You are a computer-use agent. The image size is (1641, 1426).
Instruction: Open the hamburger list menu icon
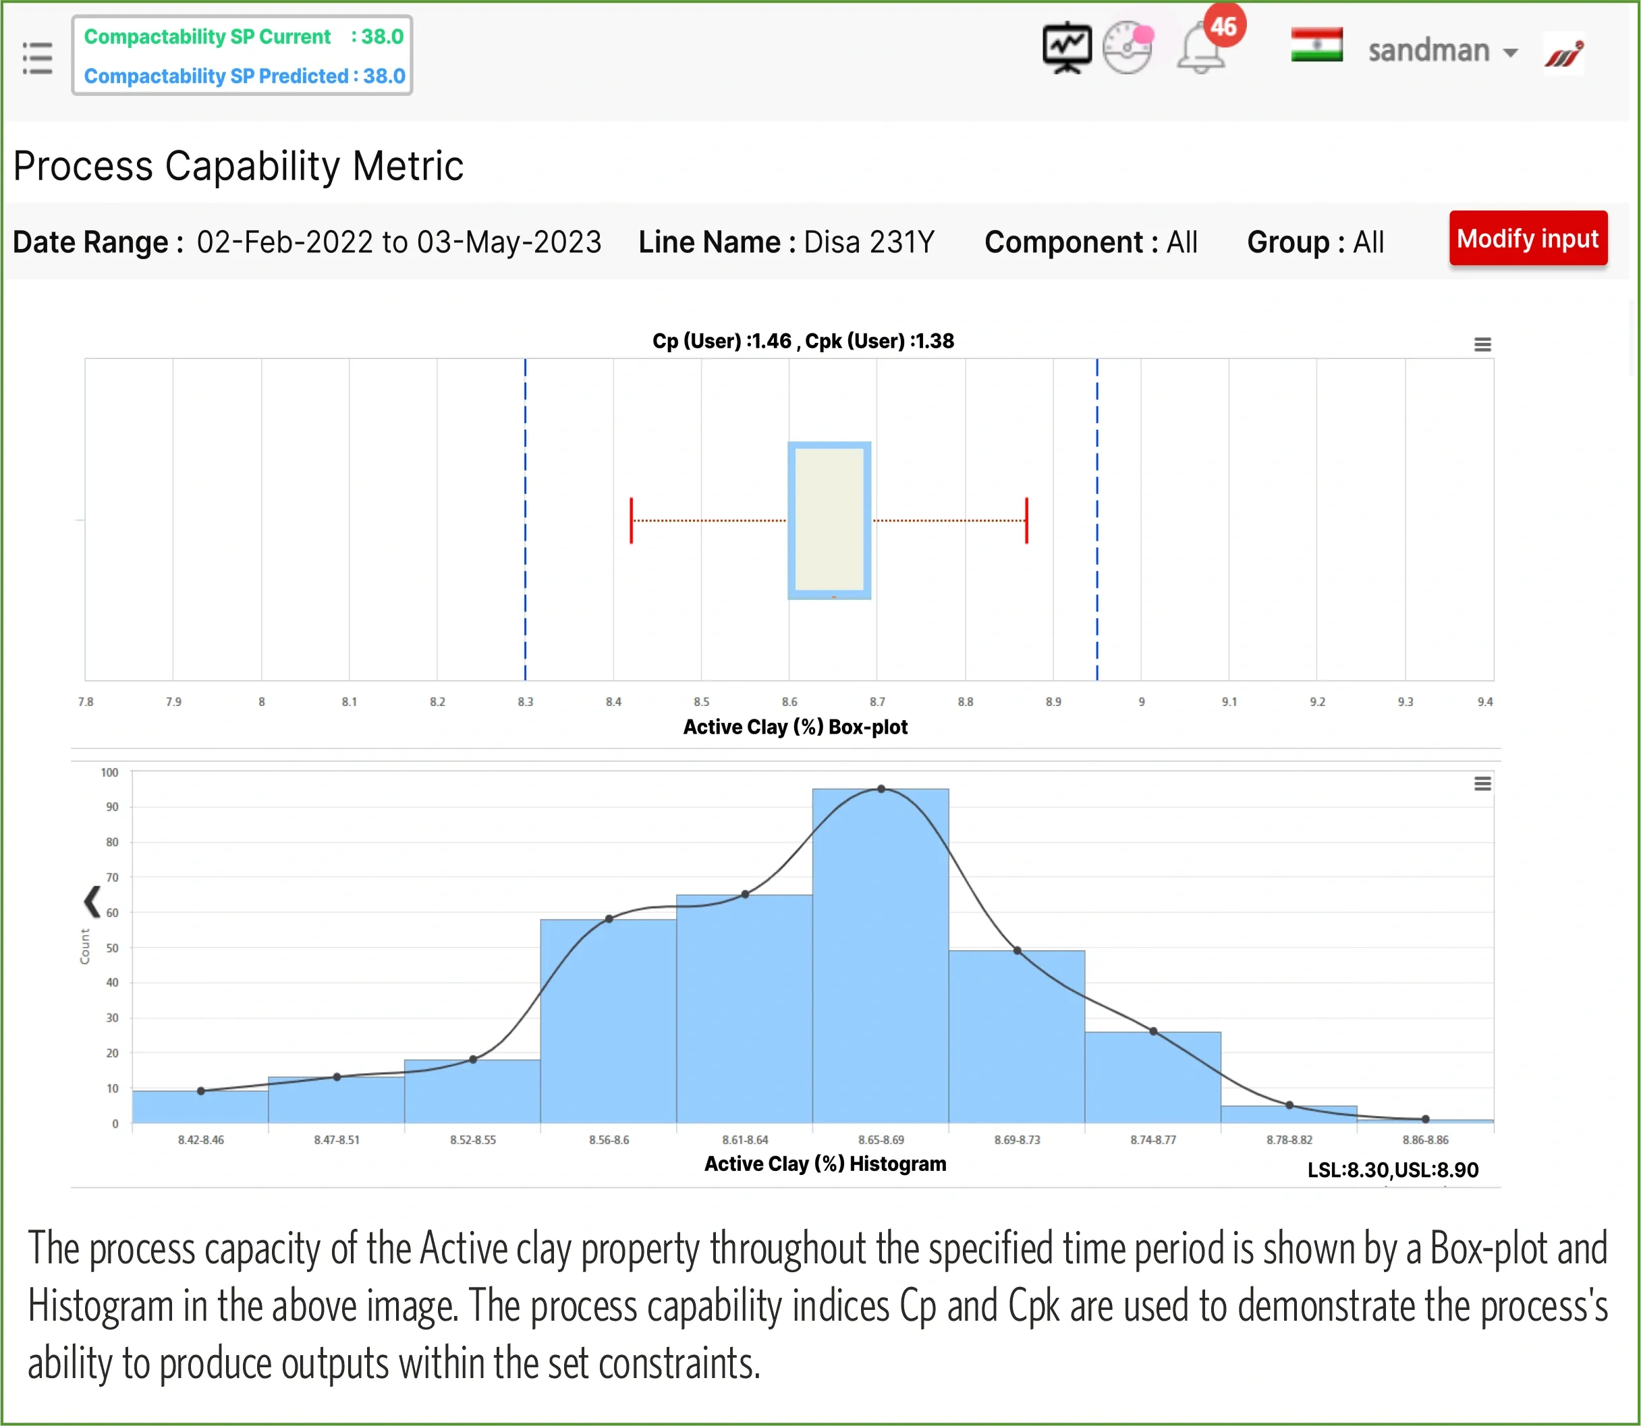pyautogui.click(x=37, y=58)
